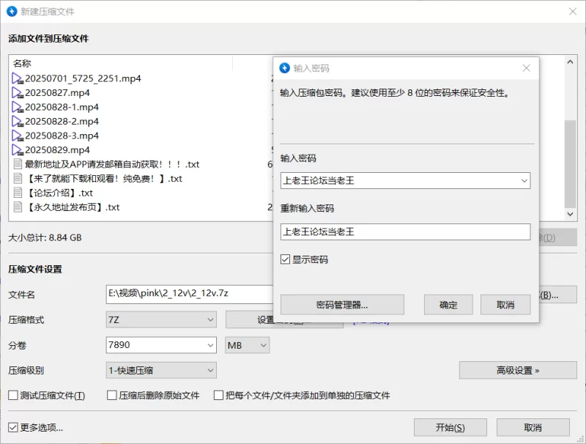Image resolution: width=586 pixels, height=444 pixels.
Task: Expand 高级设置 » options
Action: [518, 371]
